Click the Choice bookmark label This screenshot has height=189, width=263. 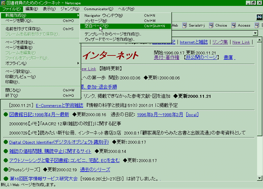pos(221,25)
